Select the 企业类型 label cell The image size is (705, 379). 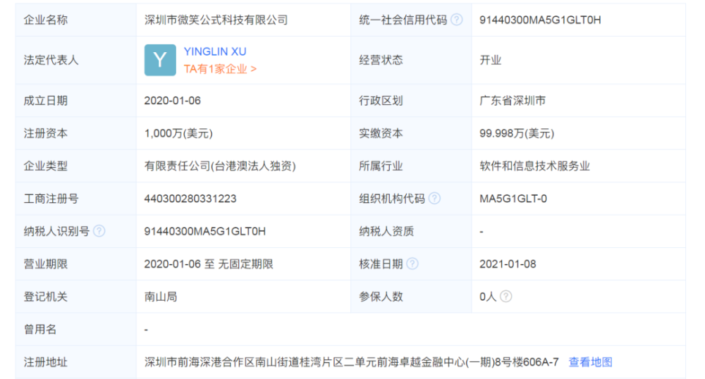[x=76, y=166]
